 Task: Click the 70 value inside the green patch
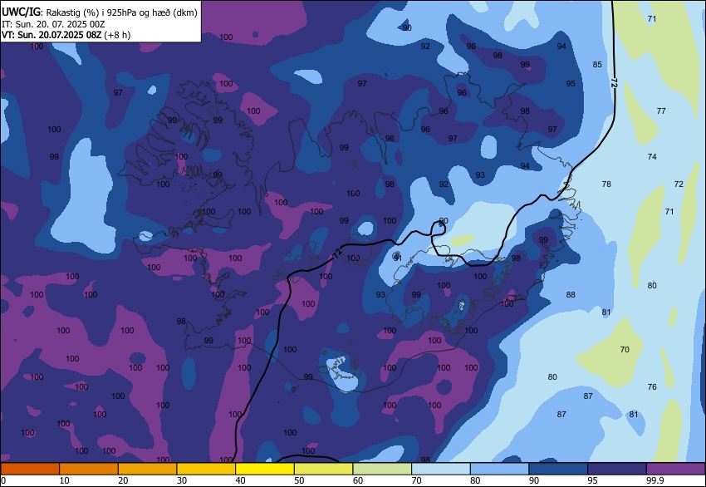(x=625, y=350)
